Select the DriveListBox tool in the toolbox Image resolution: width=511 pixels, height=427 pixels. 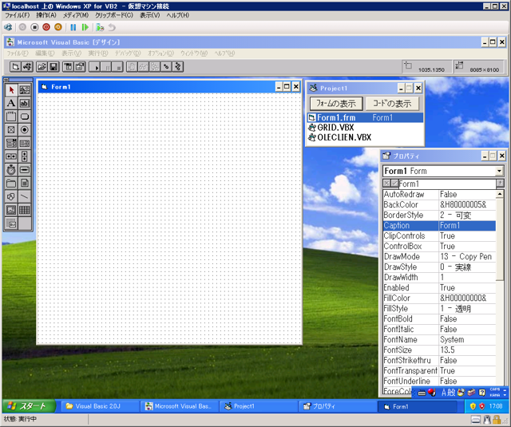(25, 170)
